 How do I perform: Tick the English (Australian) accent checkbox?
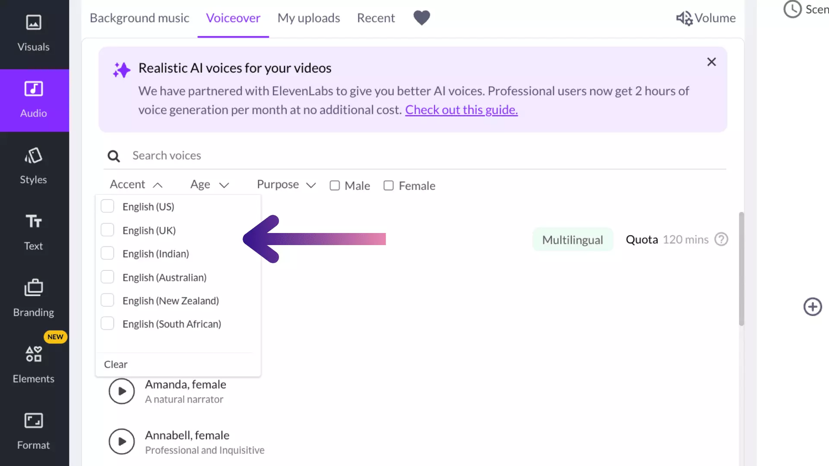click(x=108, y=277)
